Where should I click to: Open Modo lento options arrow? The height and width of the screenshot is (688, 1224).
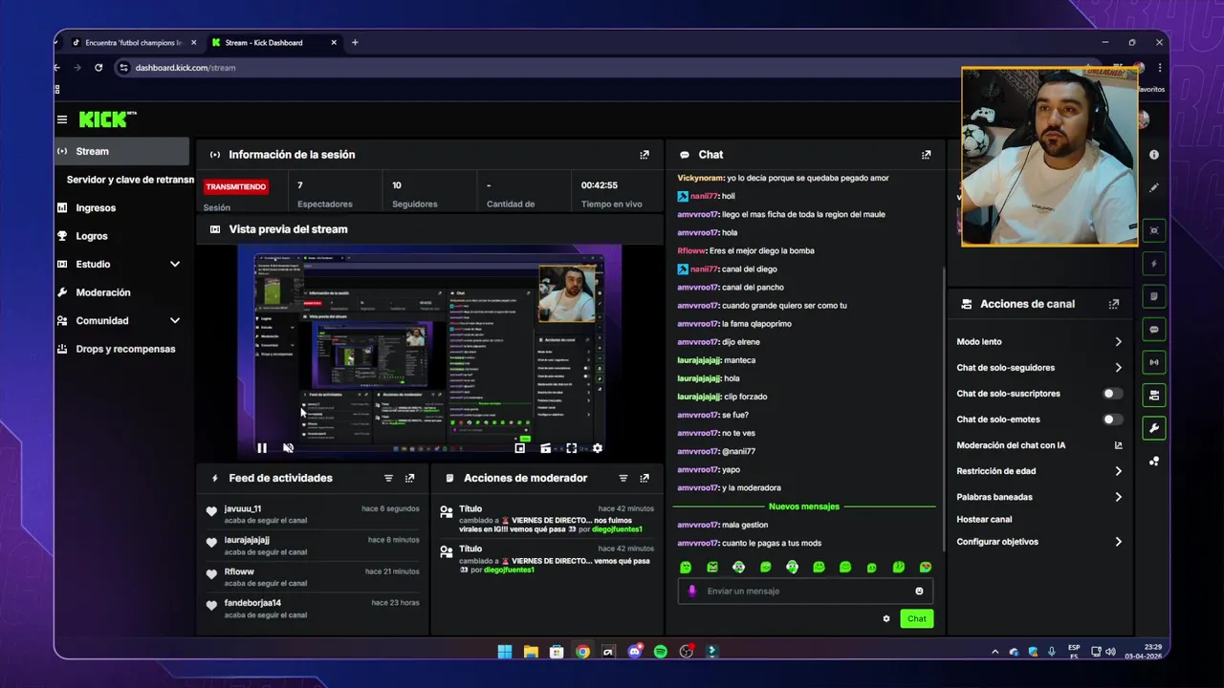click(1118, 342)
